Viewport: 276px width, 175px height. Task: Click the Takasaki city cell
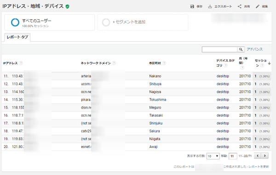[x=156, y=115]
